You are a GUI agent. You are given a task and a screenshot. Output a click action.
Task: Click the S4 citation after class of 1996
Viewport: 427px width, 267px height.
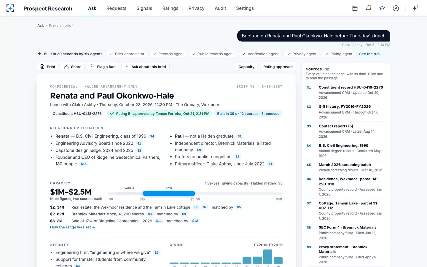[152, 136]
